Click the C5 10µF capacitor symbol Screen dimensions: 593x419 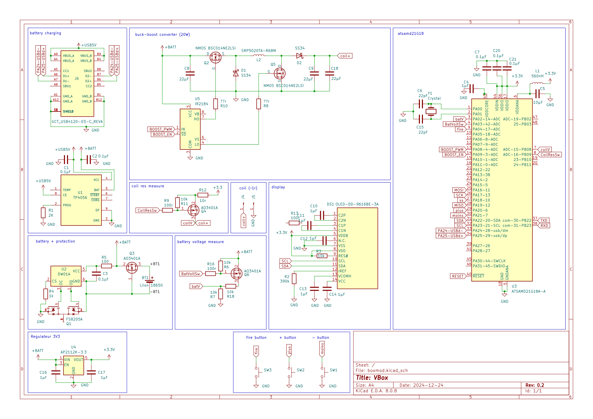click(537, 94)
